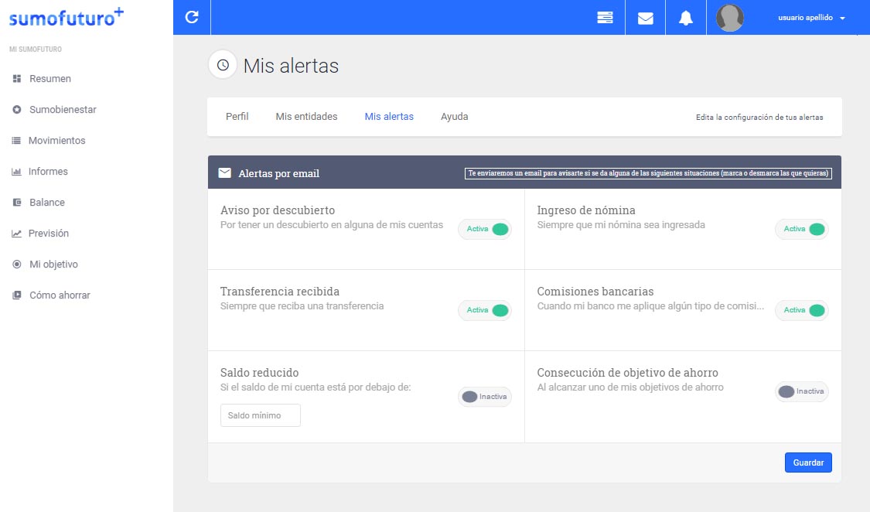
Task: Turn off Comisiones bancarias alert toggle
Action: coord(801,310)
